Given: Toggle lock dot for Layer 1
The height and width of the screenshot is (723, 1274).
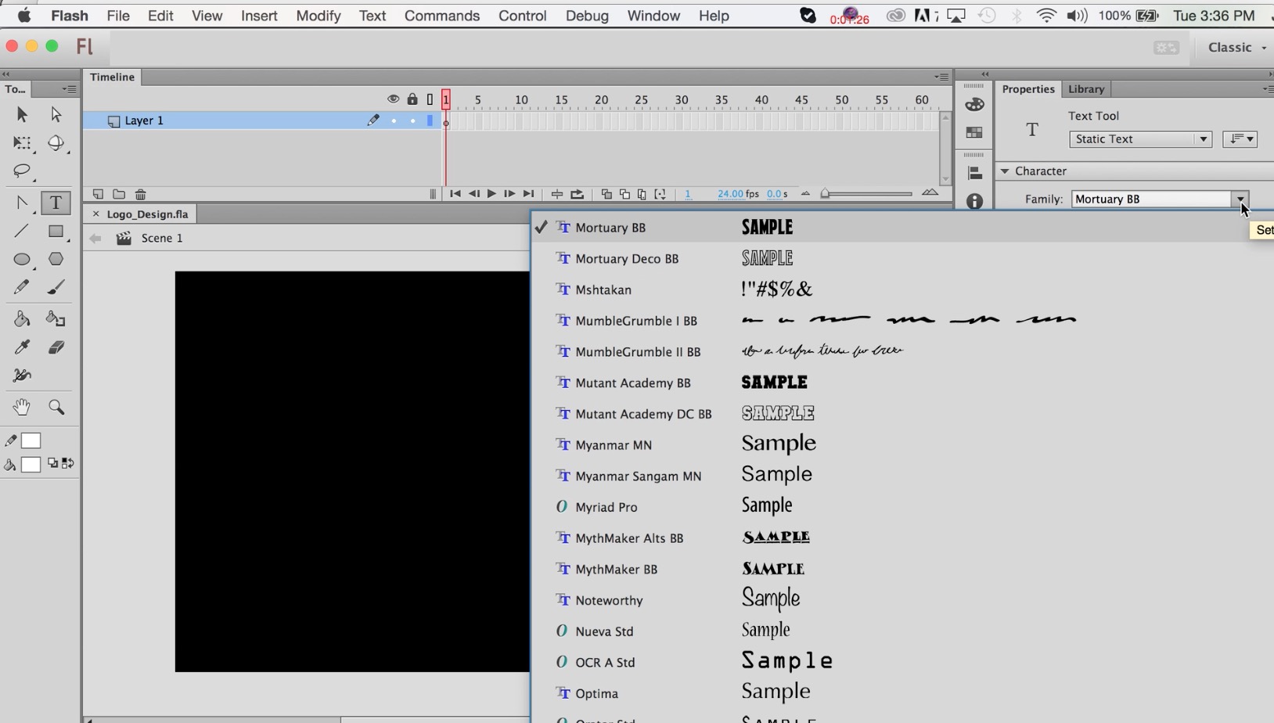Looking at the screenshot, I should pyautogui.click(x=412, y=121).
